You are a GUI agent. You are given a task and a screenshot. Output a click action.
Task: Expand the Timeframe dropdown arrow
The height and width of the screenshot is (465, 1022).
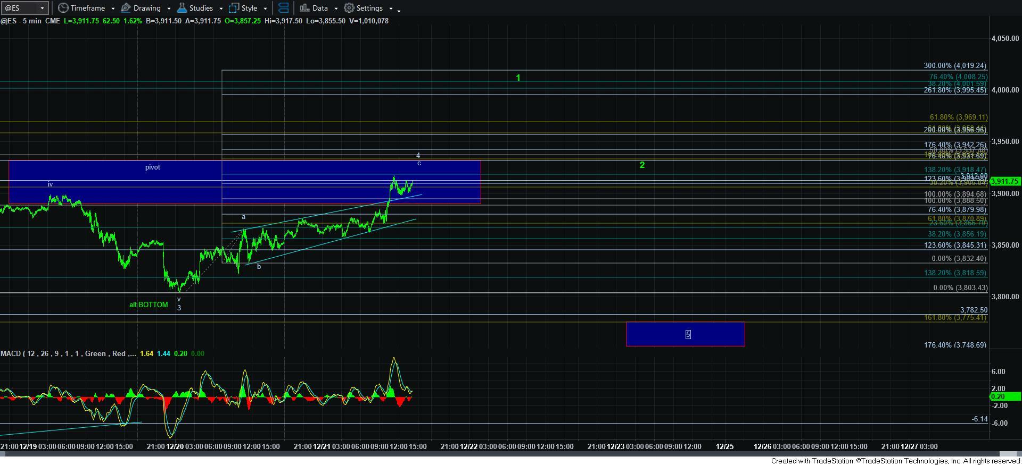113,9
